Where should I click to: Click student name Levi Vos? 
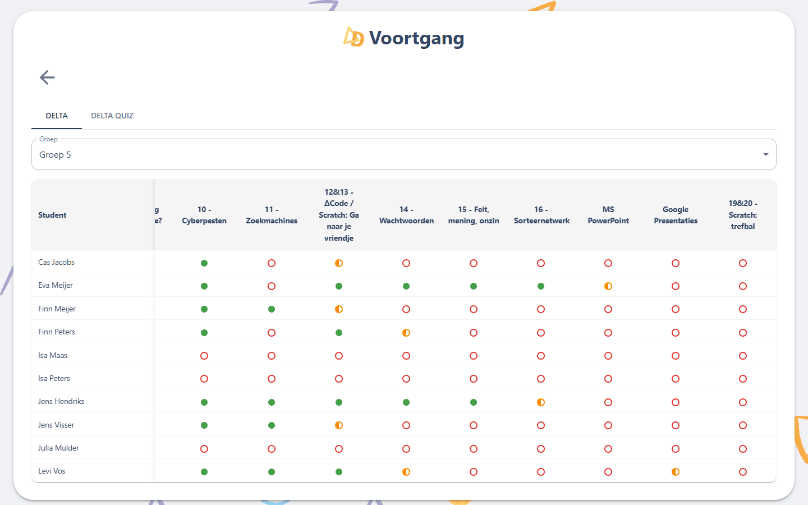tap(52, 471)
